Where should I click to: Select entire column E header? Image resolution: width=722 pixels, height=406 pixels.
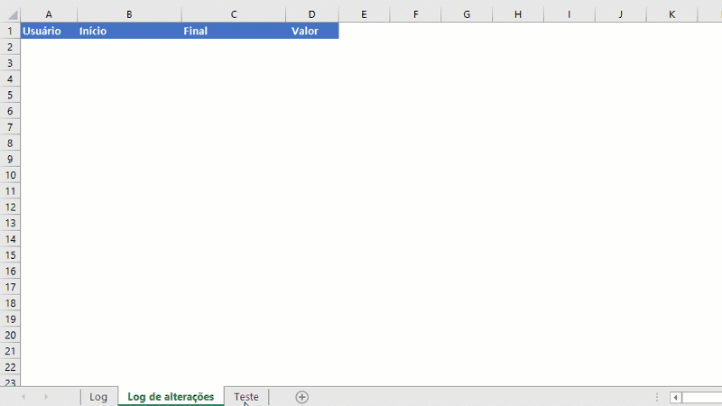[364, 14]
